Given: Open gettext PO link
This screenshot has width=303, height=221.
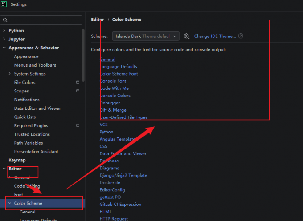Looking at the screenshot, I should click(110, 197).
